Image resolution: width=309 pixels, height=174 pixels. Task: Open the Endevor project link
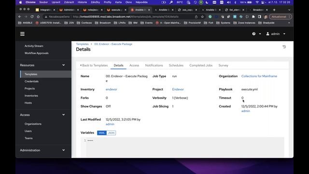[x=178, y=89]
